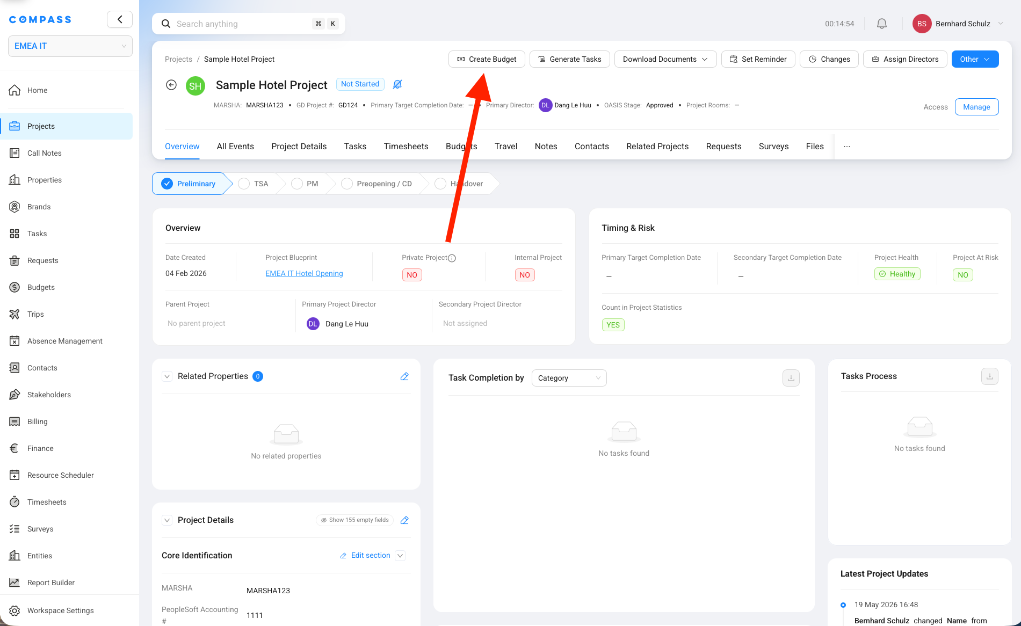Switch to the Notes tab
This screenshot has width=1021, height=626.
tap(546, 147)
